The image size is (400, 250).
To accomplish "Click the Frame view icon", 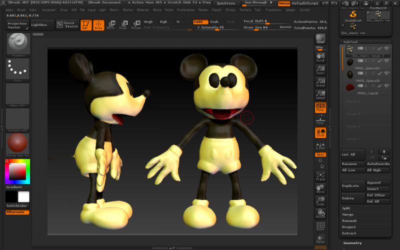I will [x=320, y=175].
